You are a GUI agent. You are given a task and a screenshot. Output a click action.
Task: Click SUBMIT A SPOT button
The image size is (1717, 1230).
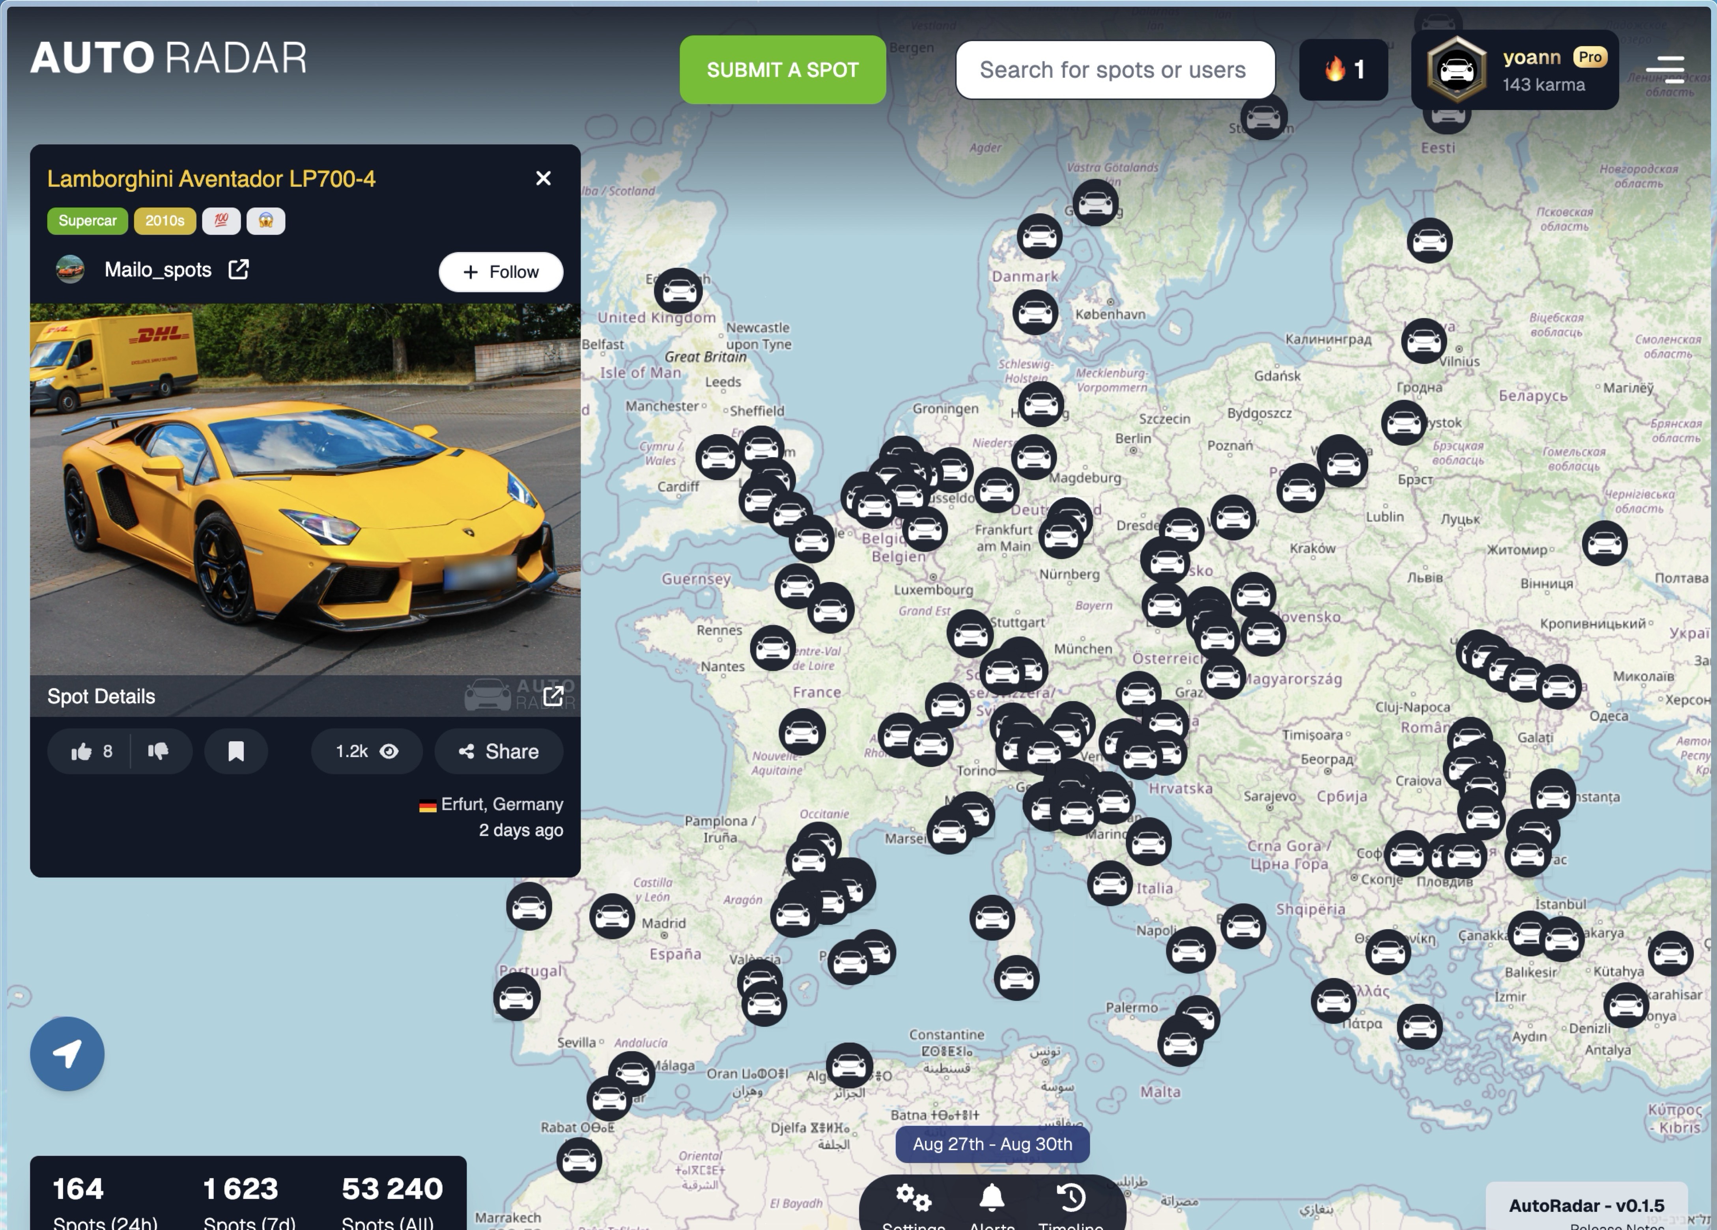tap(782, 69)
